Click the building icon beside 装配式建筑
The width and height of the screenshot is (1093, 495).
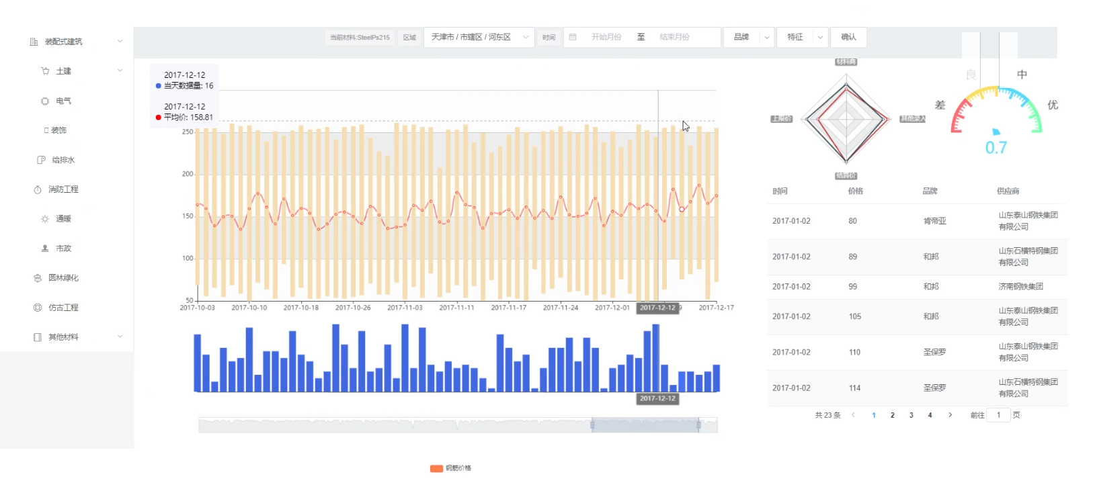pos(34,42)
